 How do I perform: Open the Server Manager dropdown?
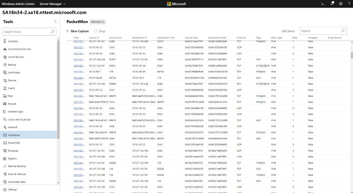point(52,4)
